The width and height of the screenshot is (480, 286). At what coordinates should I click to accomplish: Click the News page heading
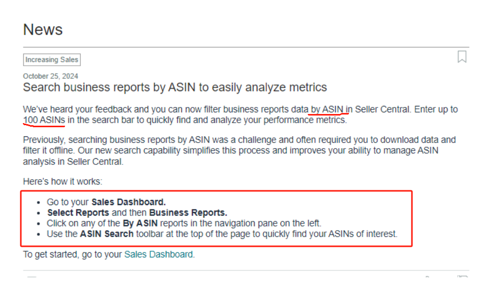pyautogui.click(x=43, y=30)
